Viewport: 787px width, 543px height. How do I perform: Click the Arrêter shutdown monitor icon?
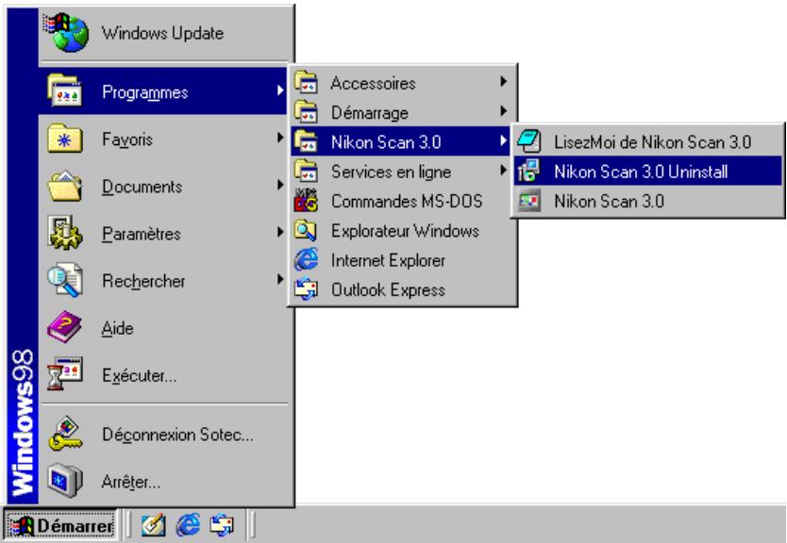pyautogui.click(x=65, y=481)
